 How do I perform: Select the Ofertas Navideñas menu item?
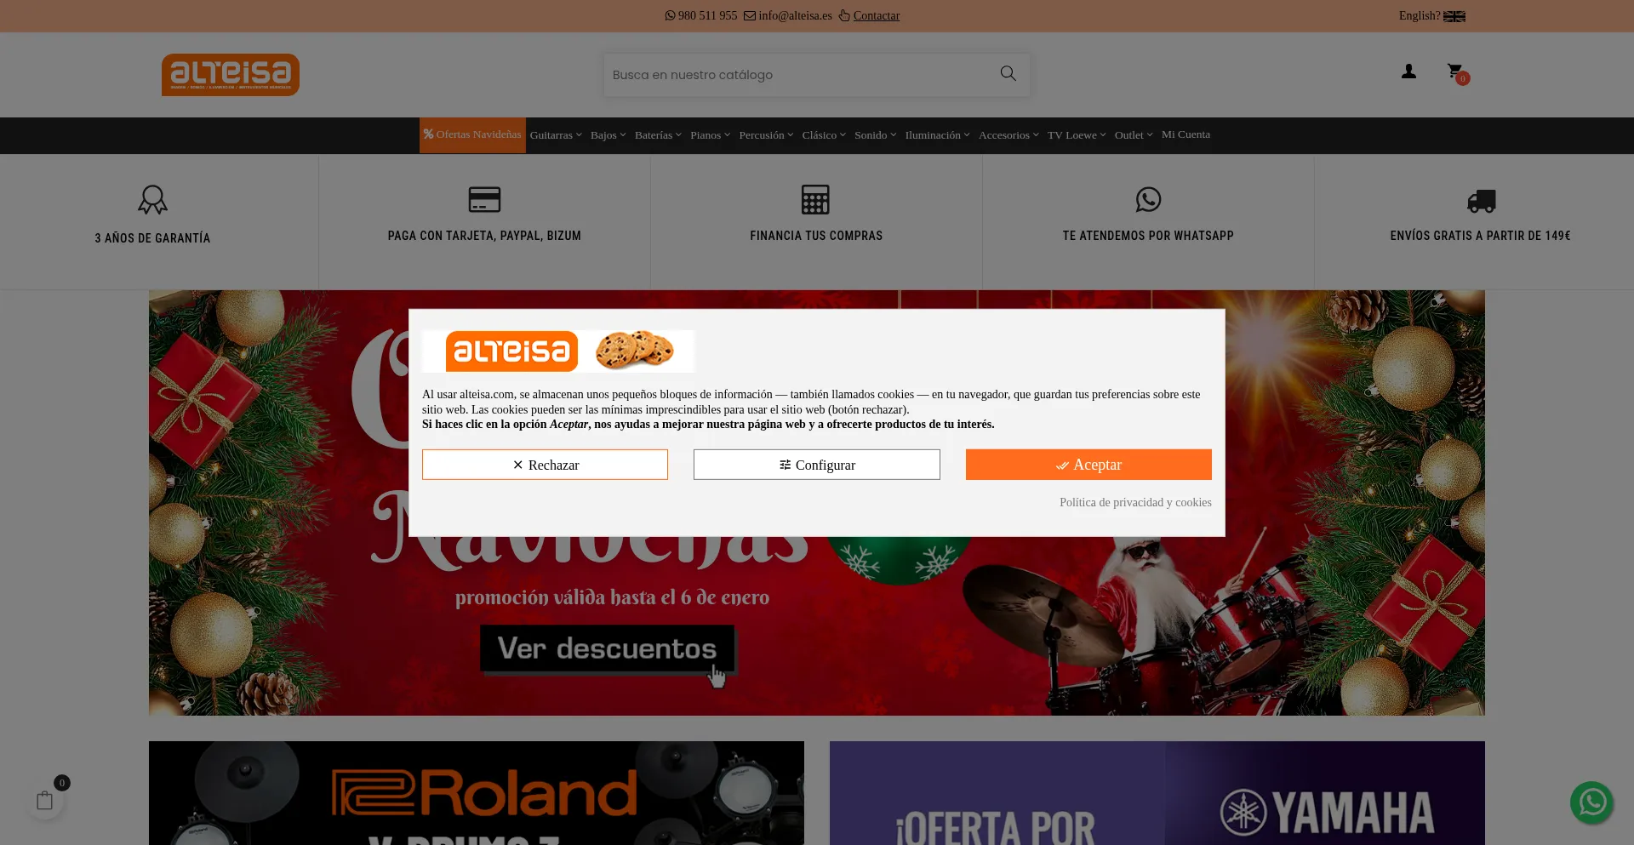pyautogui.click(x=472, y=134)
